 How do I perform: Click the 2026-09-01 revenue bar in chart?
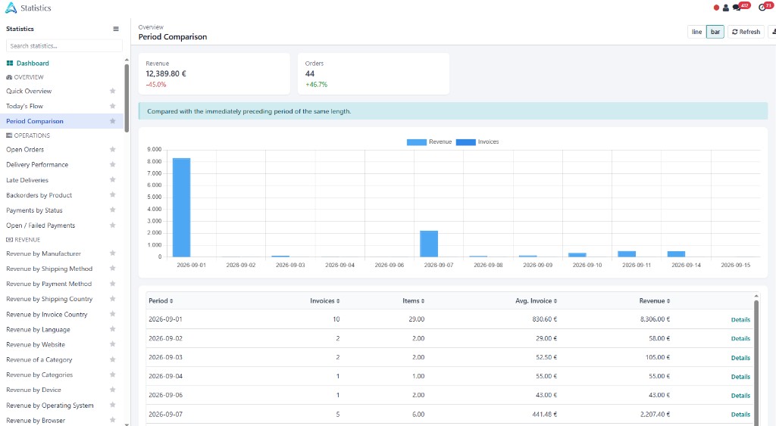(181, 207)
